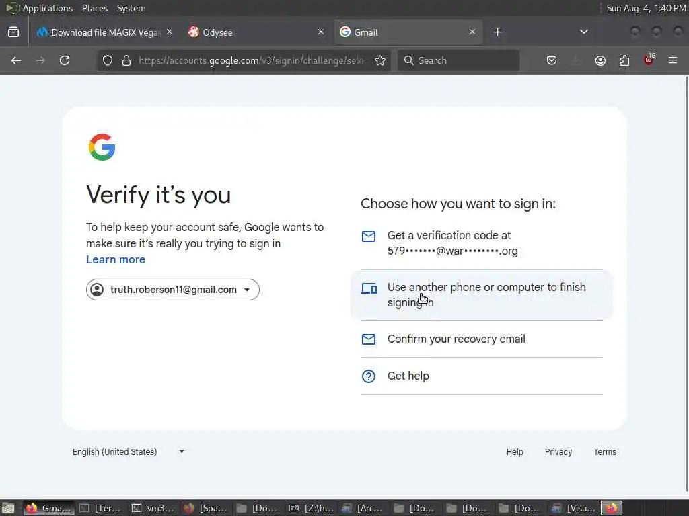Click the devices icon for another phone option
689x516 pixels.
coord(369,288)
